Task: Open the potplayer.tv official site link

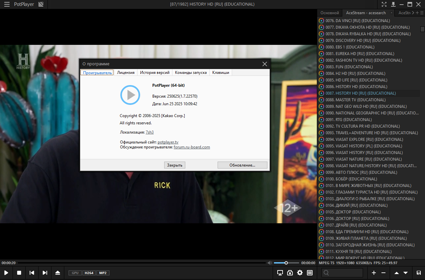Action: coord(168,142)
